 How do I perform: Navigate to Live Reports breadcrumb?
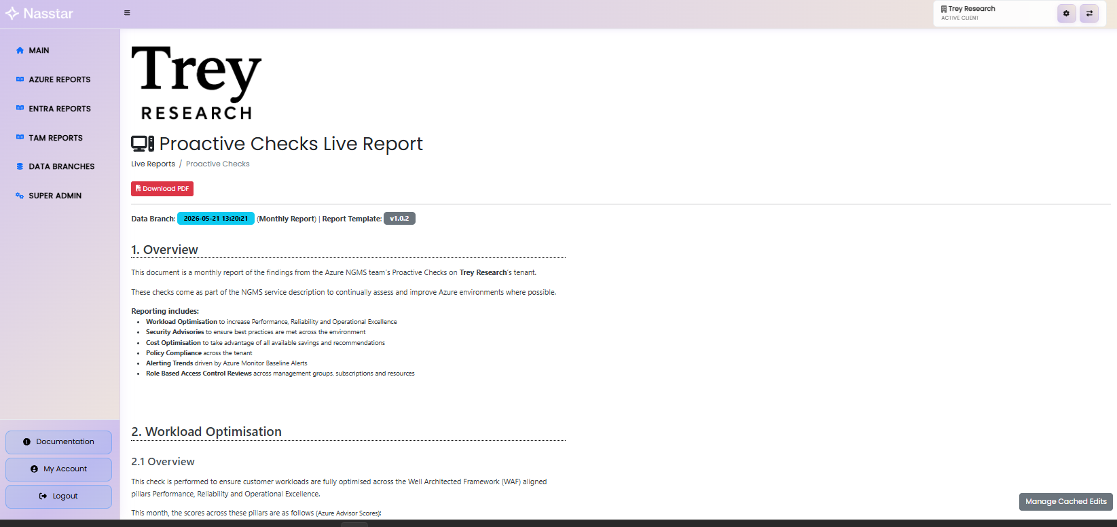tap(153, 164)
